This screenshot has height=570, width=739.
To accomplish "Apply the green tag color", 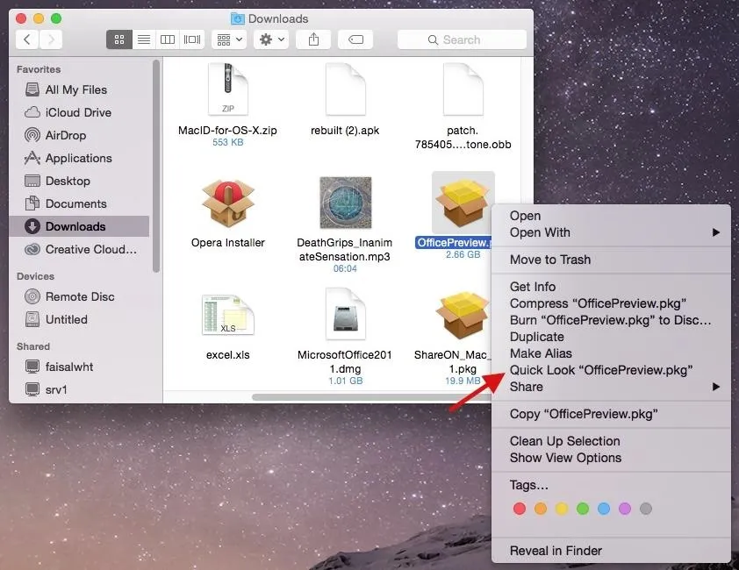I will (x=583, y=509).
